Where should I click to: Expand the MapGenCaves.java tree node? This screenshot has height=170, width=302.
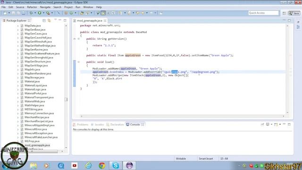coord(18,34)
